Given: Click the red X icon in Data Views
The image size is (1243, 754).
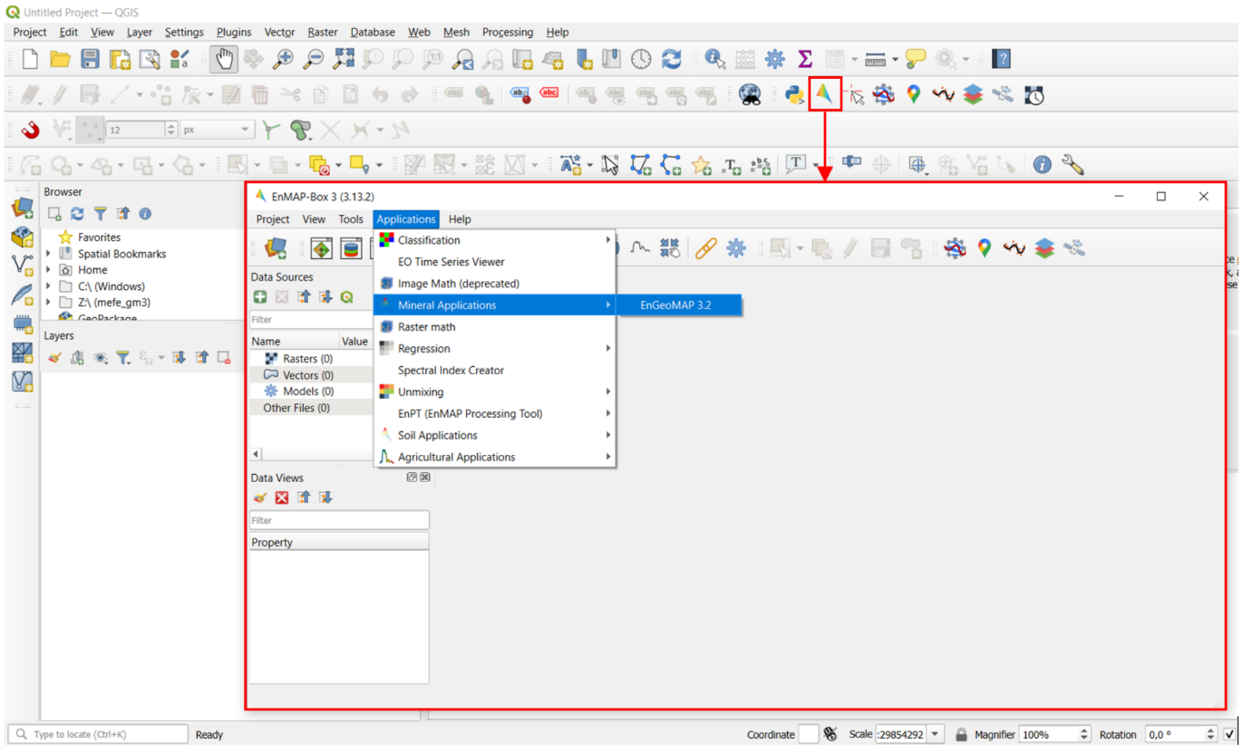Looking at the screenshot, I should (282, 498).
